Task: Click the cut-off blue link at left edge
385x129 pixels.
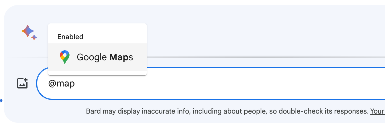Action: tap(1, 100)
